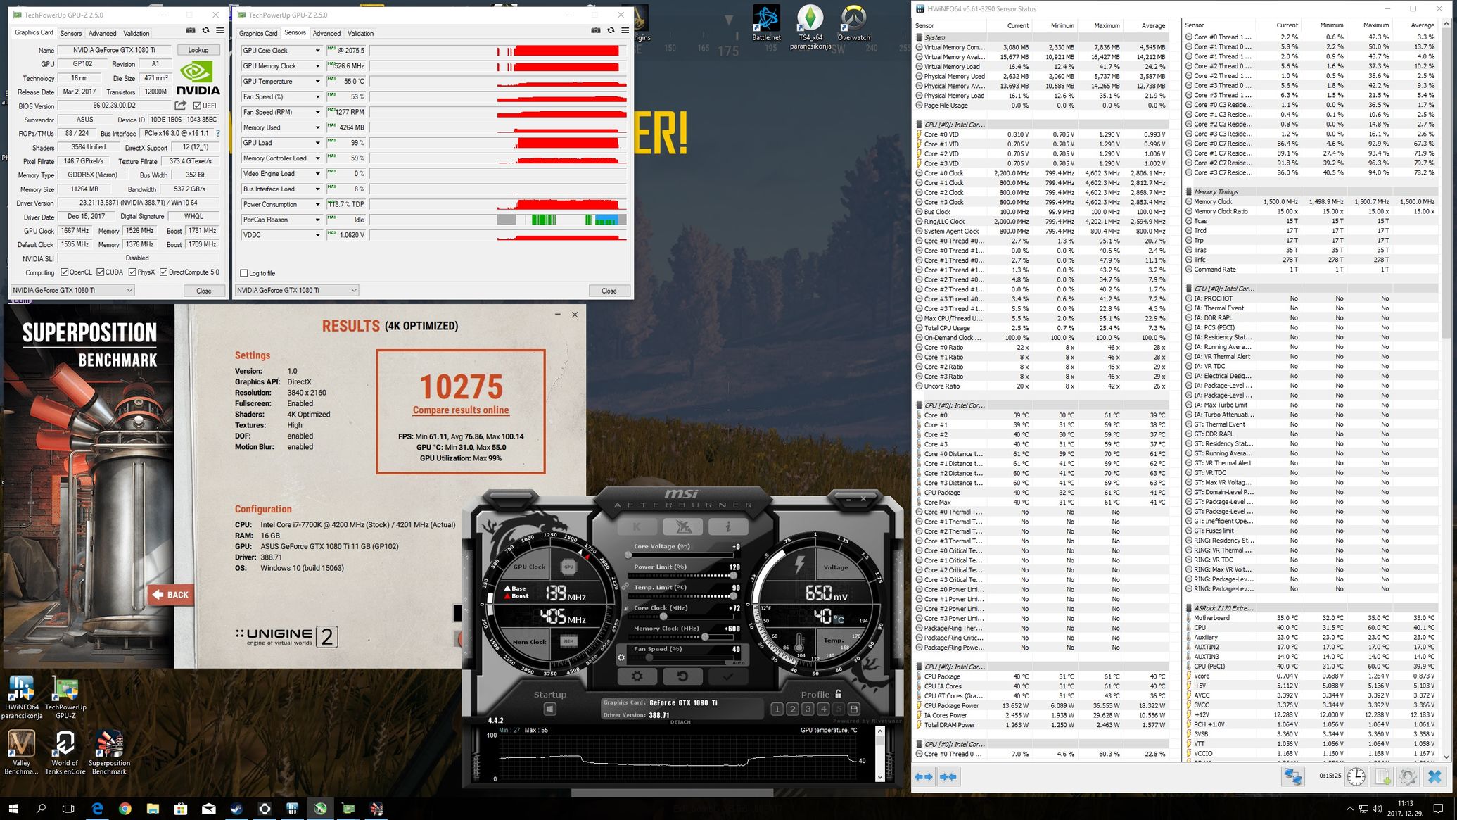The width and height of the screenshot is (1457, 820).
Task: Open the GPU Core Clock sensor dropdown
Action: click(317, 51)
